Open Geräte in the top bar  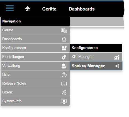pos(49,9)
